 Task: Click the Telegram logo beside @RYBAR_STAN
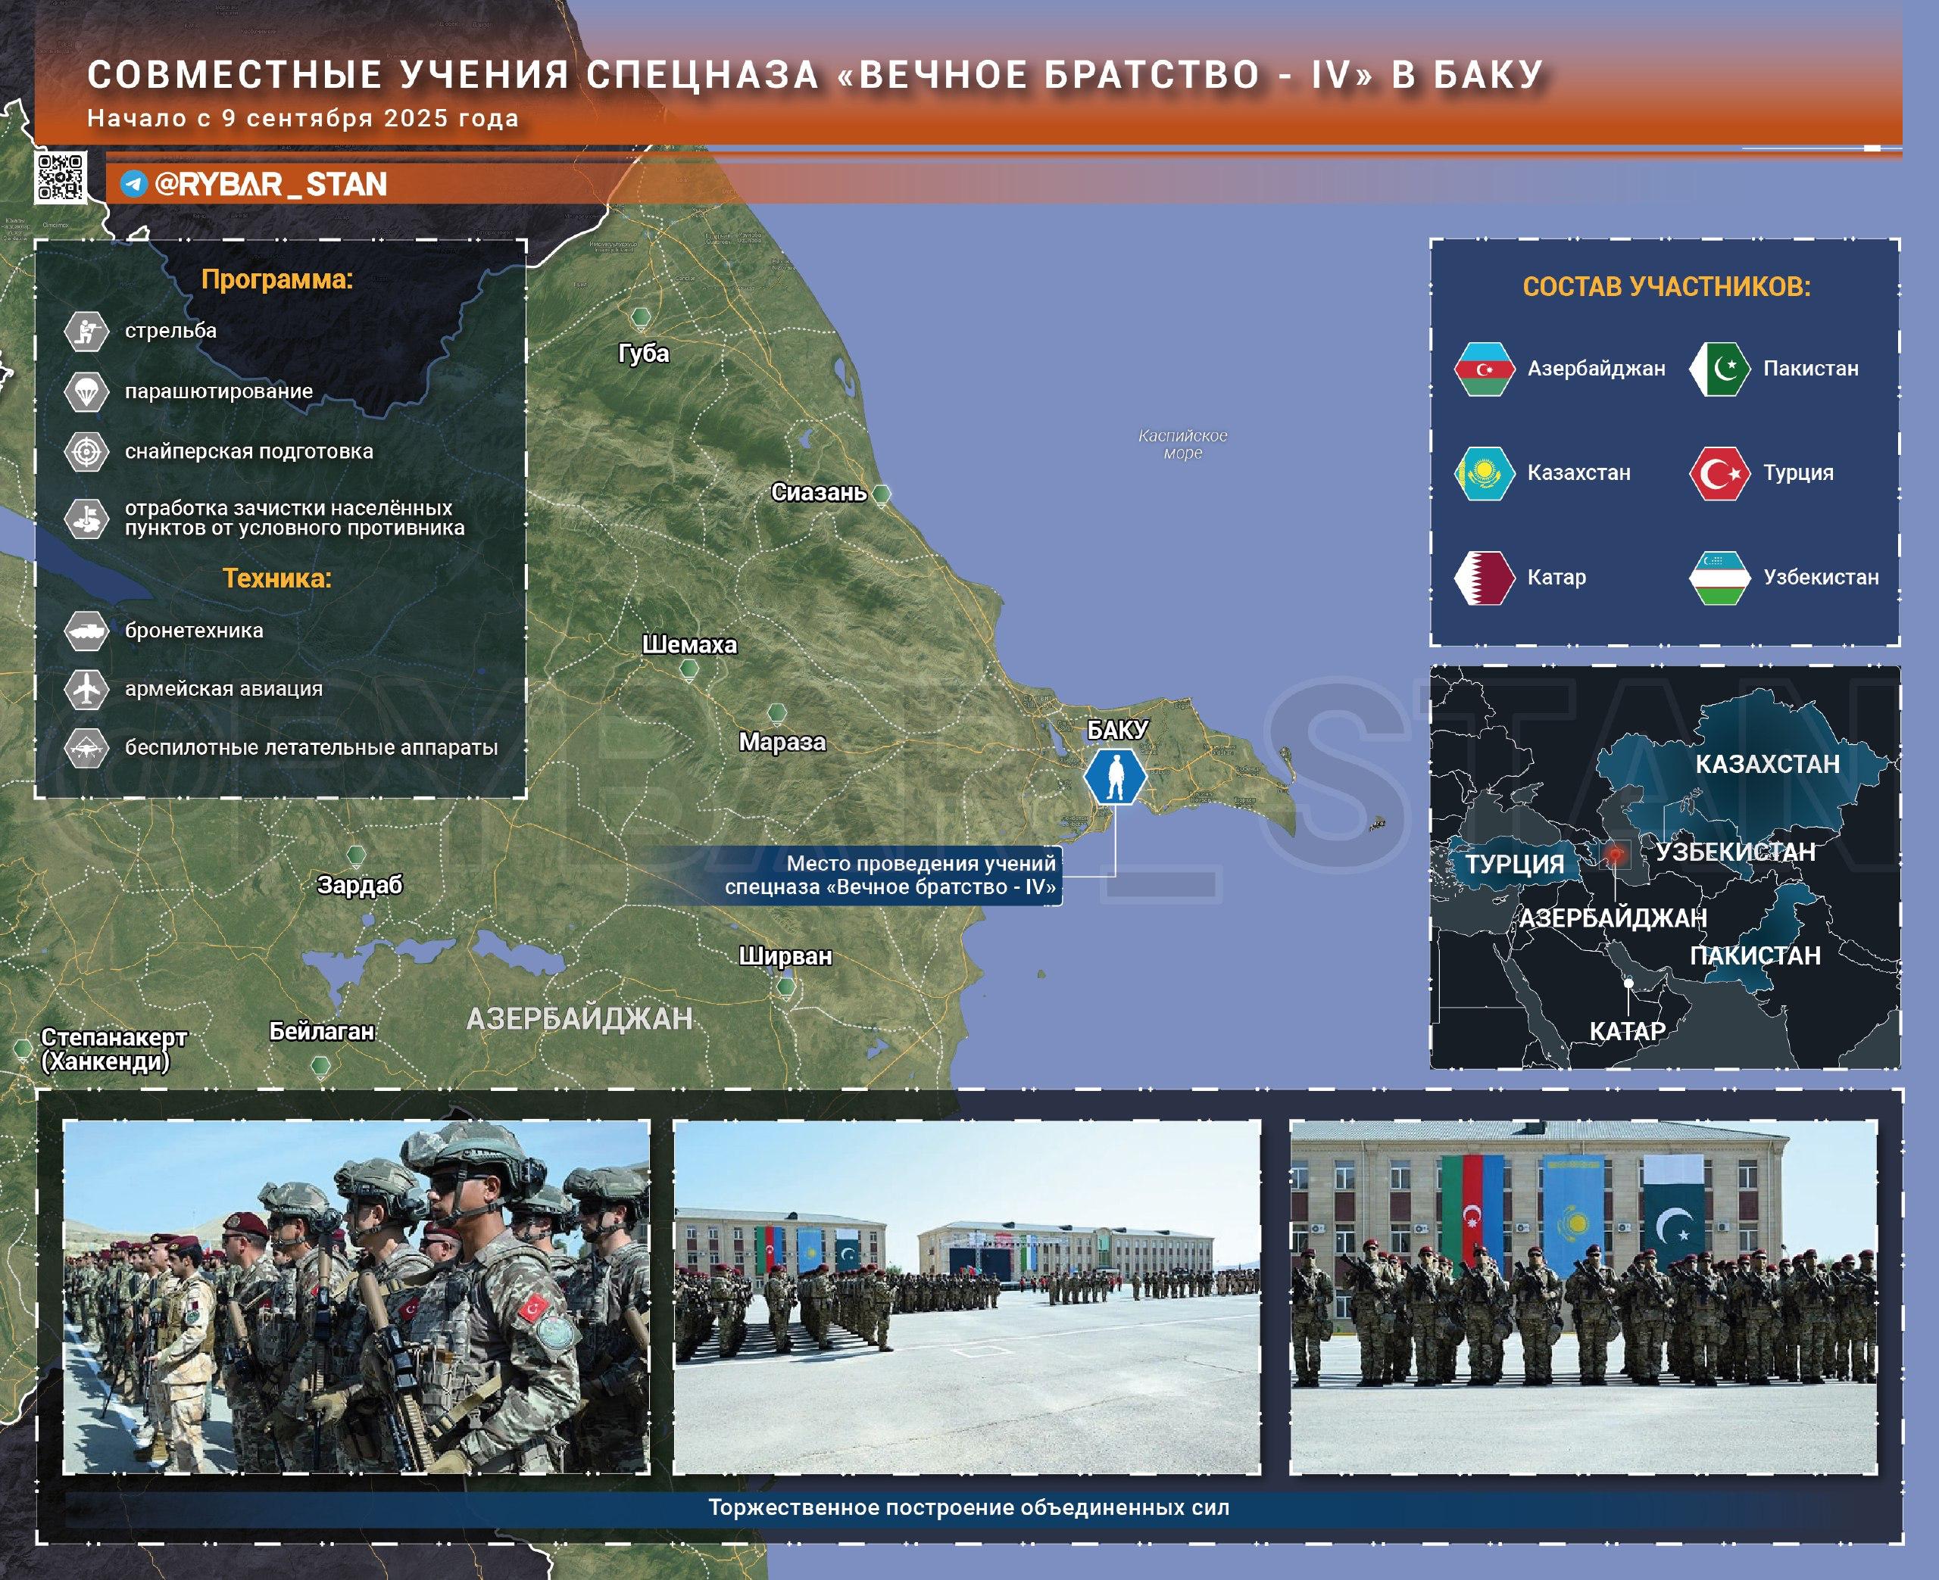[x=134, y=184]
